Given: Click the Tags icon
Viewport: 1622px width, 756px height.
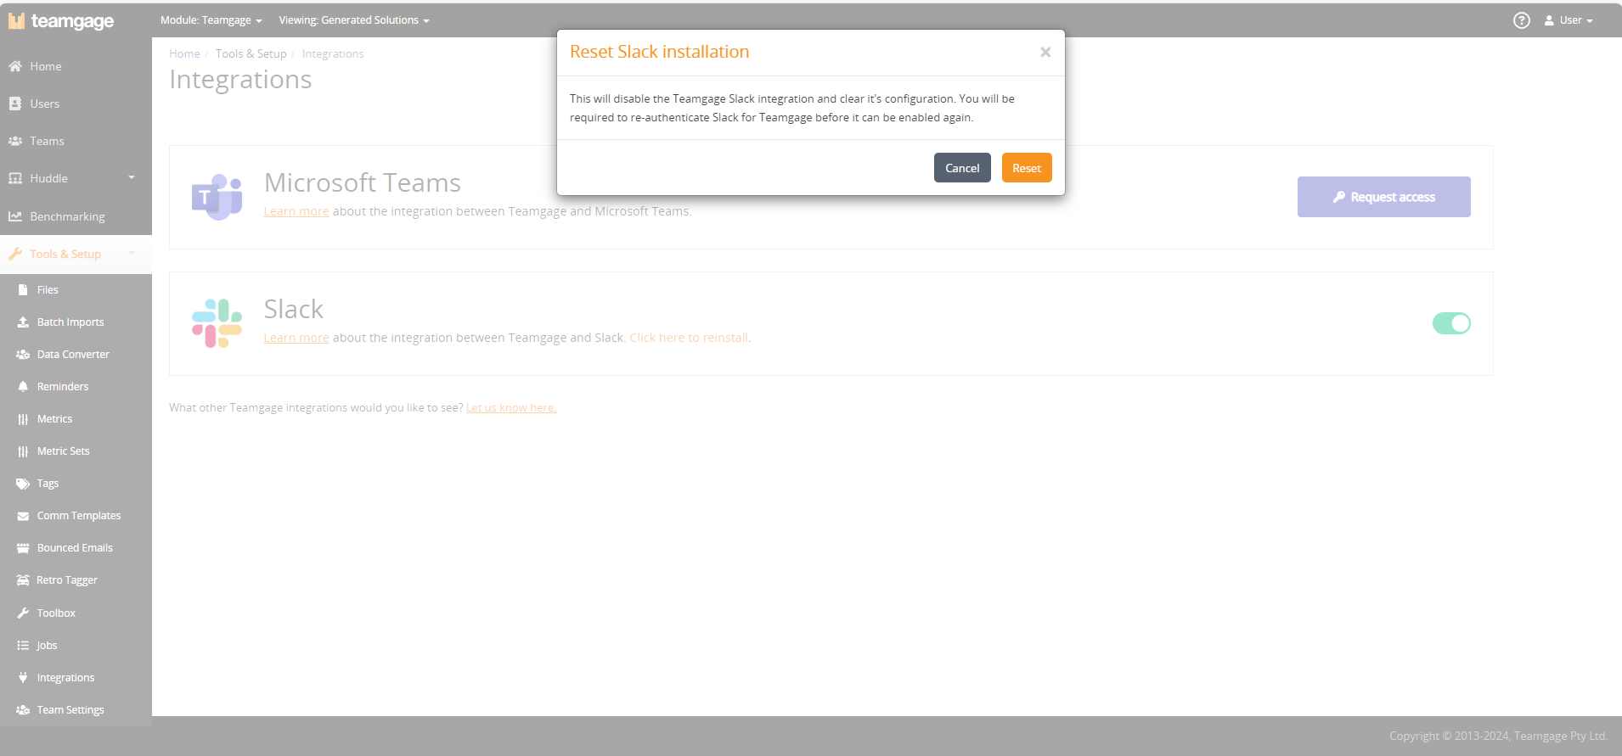Looking at the screenshot, I should (23, 484).
